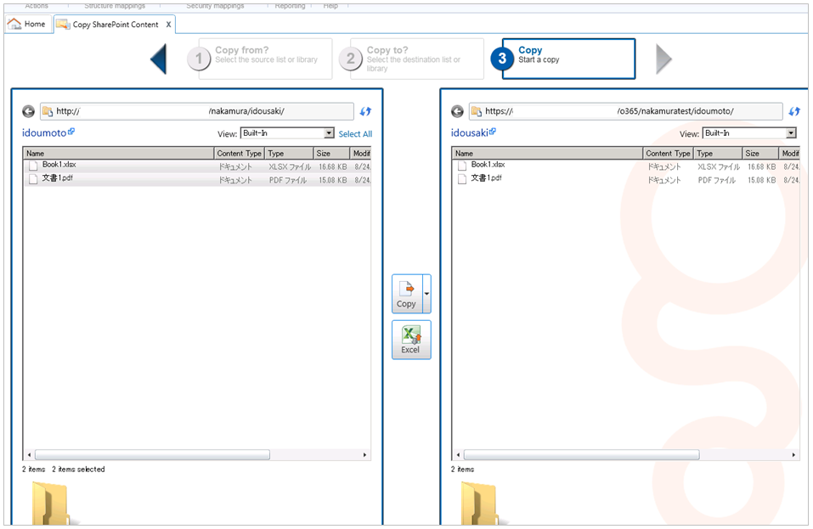Click the right pane back arrow icon
Viewport: 813px width, 529px height.
point(458,111)
